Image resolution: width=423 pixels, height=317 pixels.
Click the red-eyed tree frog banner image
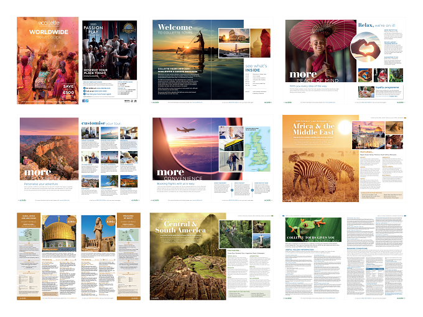click(314, 229)
